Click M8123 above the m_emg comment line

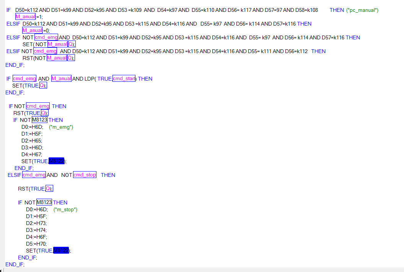40,120
